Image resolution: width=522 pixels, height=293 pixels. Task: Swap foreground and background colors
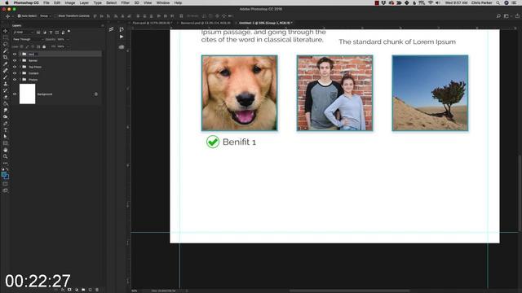[x=7, y=169]
